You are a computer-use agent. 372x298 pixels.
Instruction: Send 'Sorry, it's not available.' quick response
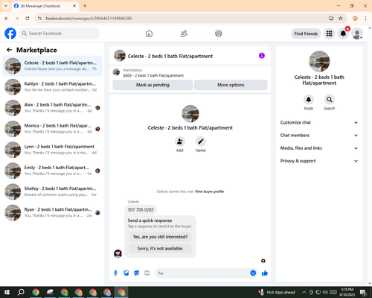(160, 248)
